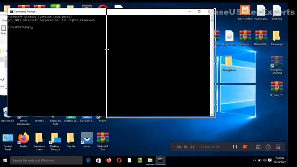Viewport: 297px width, 167px height.
Task: Click the Command Prompt title bar icon
Action: [x=11, y=12]
